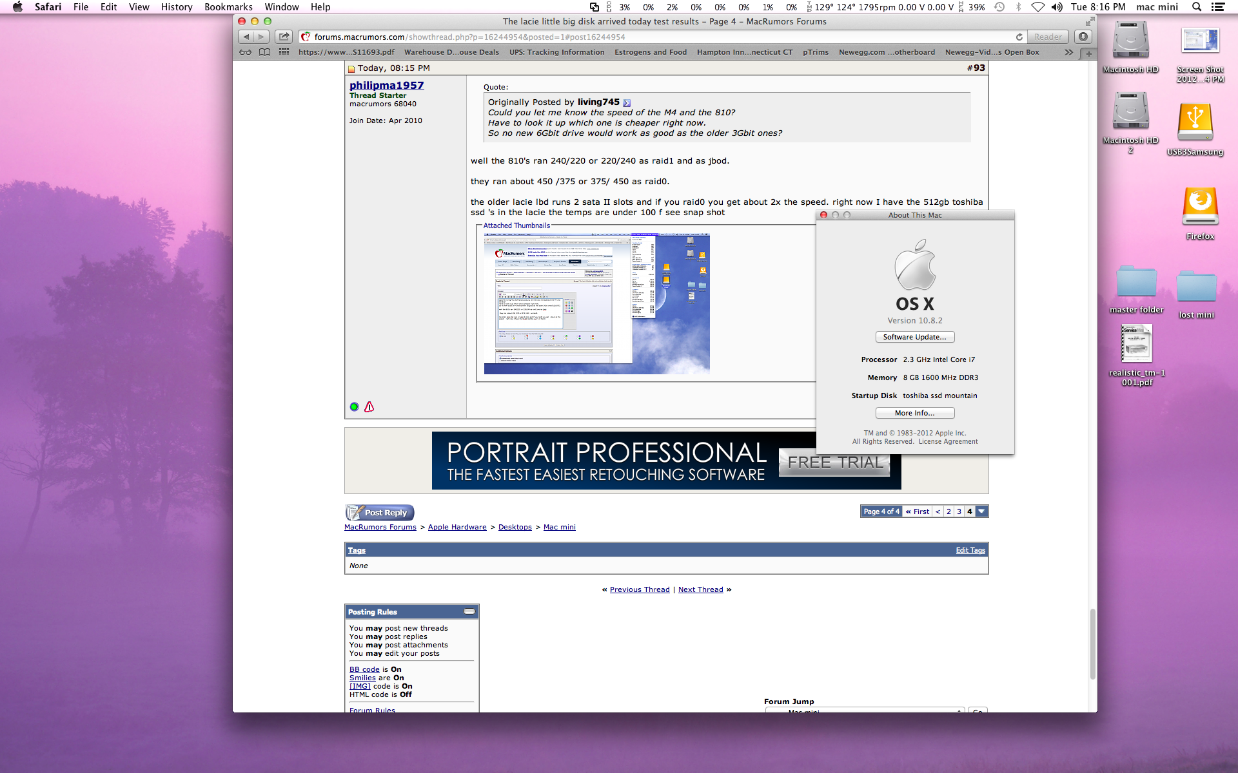Open the Mac mini breadcrumb link
Viewport: 1238px width, 773px height.
[559, 527]
